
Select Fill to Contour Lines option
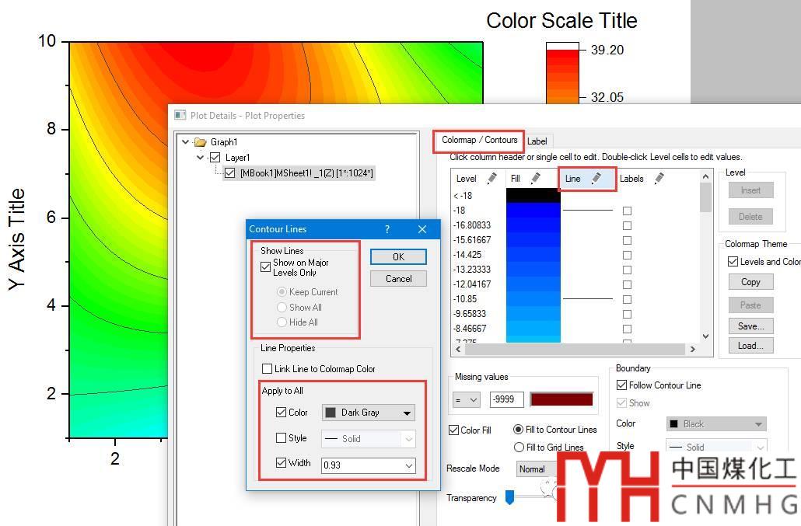coord(519,430)
